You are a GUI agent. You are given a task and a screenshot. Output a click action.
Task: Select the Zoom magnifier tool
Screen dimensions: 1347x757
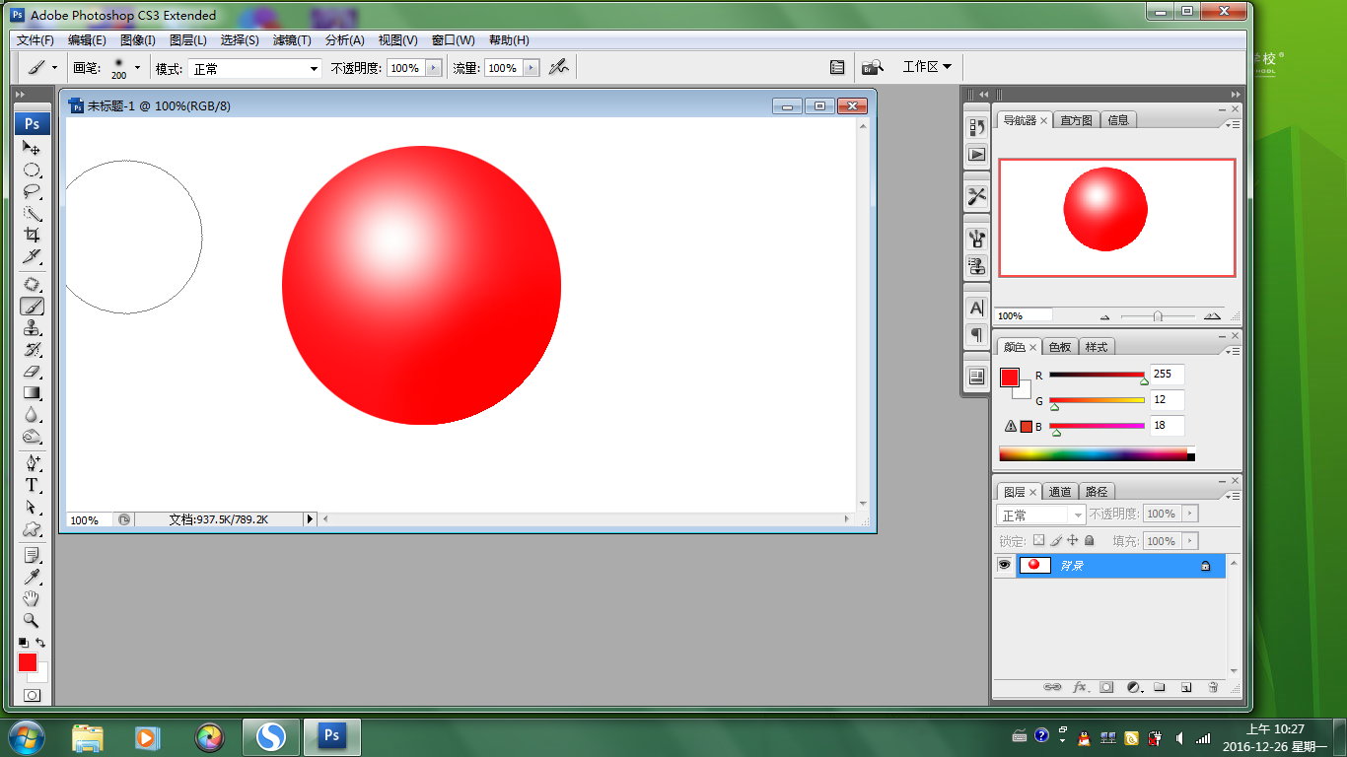[x=32, y=620]
